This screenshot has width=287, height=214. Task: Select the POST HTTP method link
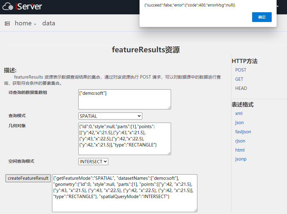(x=241, y=70)
